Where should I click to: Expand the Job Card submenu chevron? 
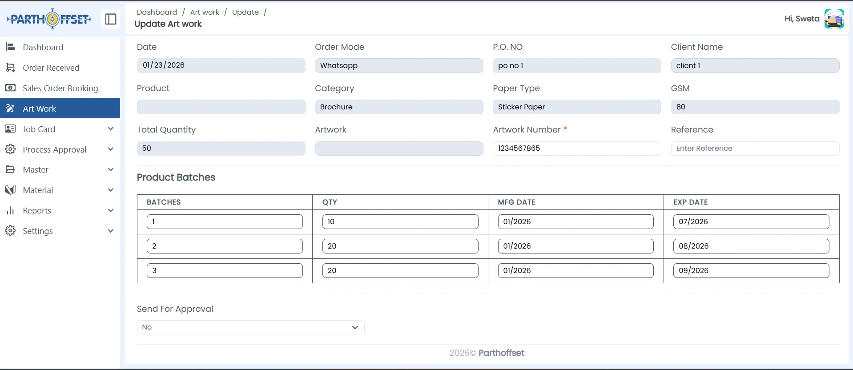111,129
